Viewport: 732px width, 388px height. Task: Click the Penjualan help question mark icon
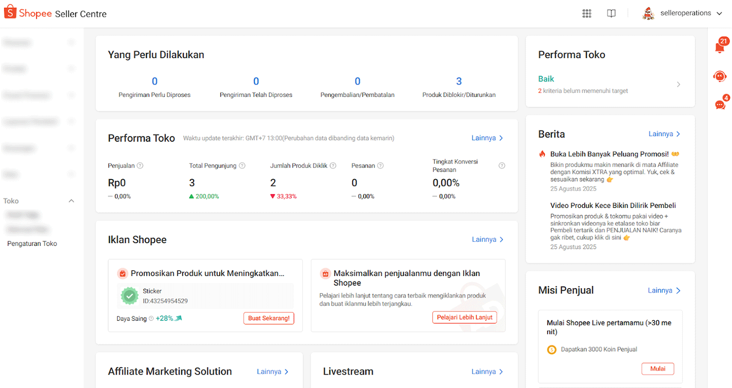pos(140,166)
